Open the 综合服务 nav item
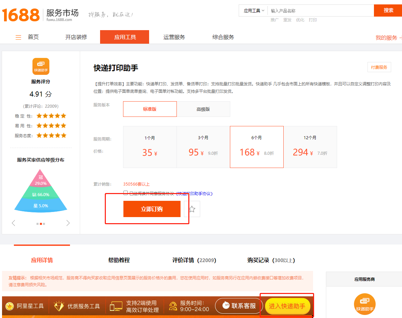Screen dimensions: 402x318 pos(223,37)
